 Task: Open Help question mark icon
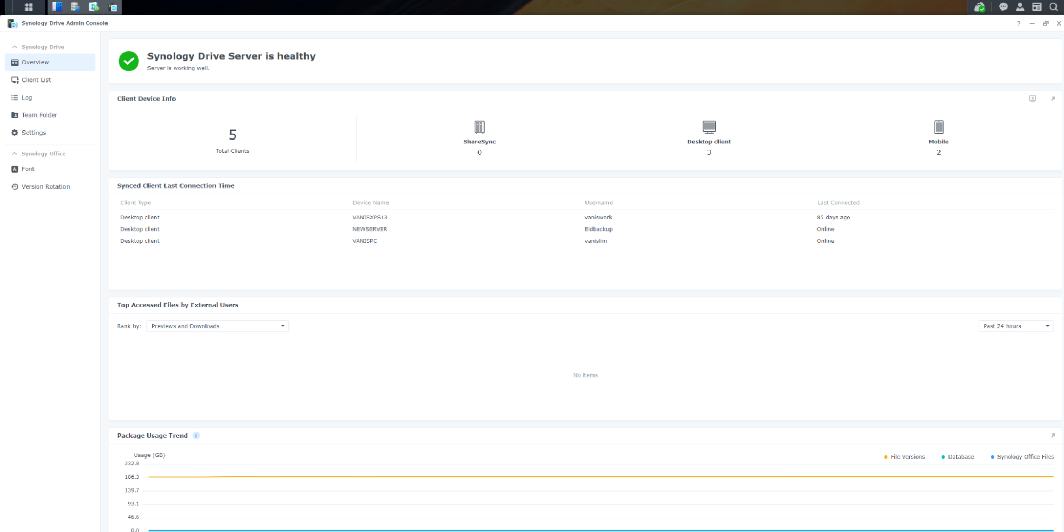point(1019,23)
